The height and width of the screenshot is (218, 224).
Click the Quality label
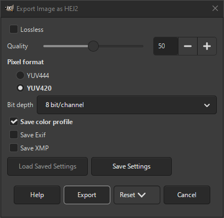(18, 46)
